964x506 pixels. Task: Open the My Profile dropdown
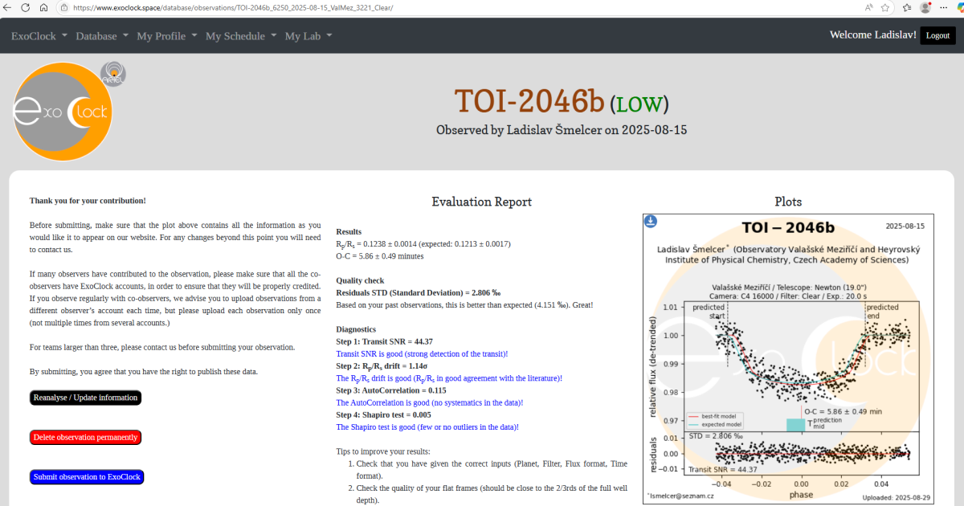pos(166,36)
